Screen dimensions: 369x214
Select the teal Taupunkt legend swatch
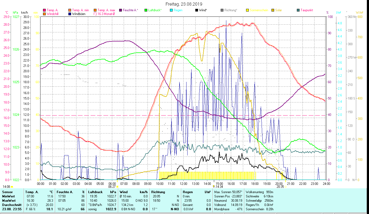(298, 10)
